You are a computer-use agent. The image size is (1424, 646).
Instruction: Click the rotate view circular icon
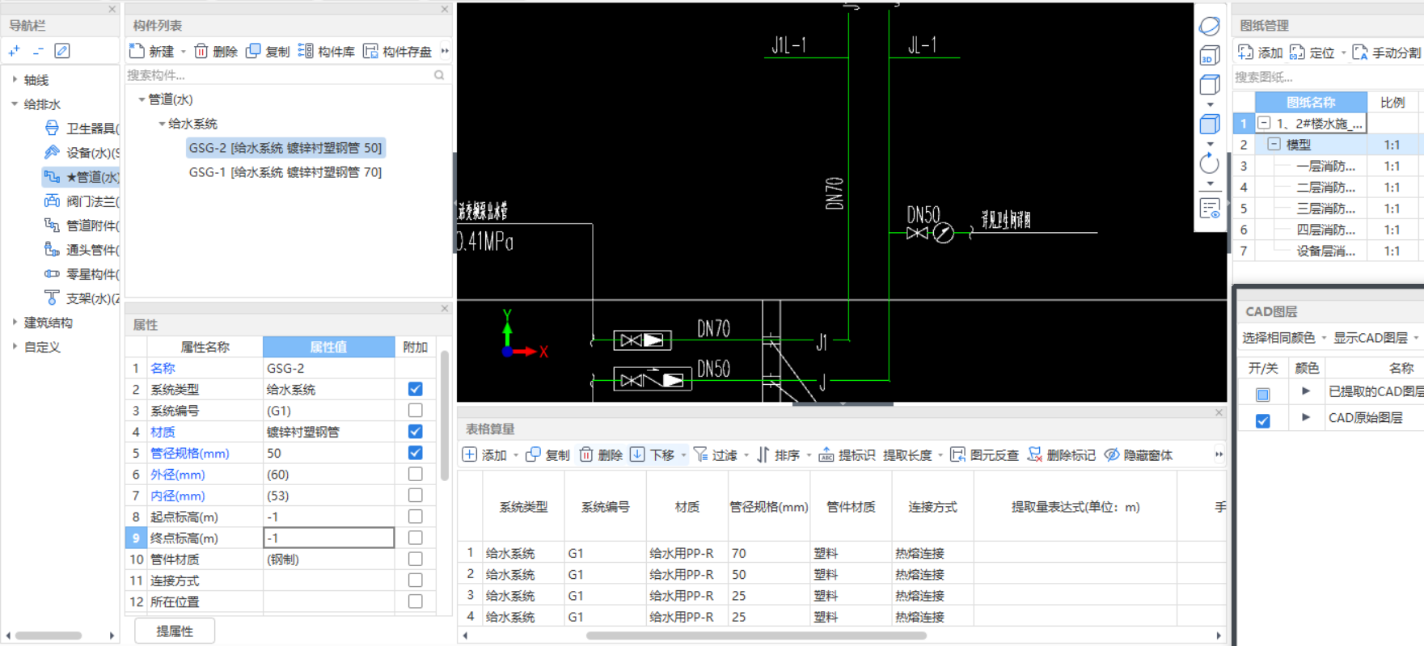(1210, 163)
